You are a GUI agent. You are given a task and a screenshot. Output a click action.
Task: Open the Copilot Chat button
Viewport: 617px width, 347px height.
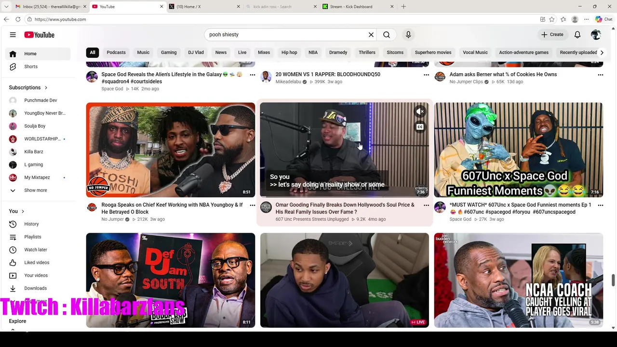pos(604,19)
